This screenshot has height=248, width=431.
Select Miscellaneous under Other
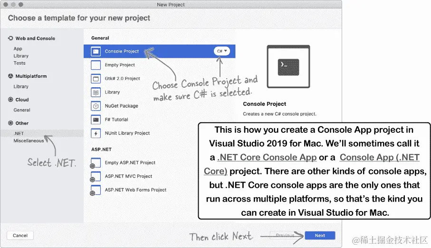[x=29, y=140]
